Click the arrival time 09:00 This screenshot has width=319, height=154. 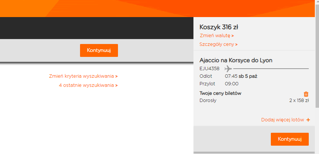point(231,84)
